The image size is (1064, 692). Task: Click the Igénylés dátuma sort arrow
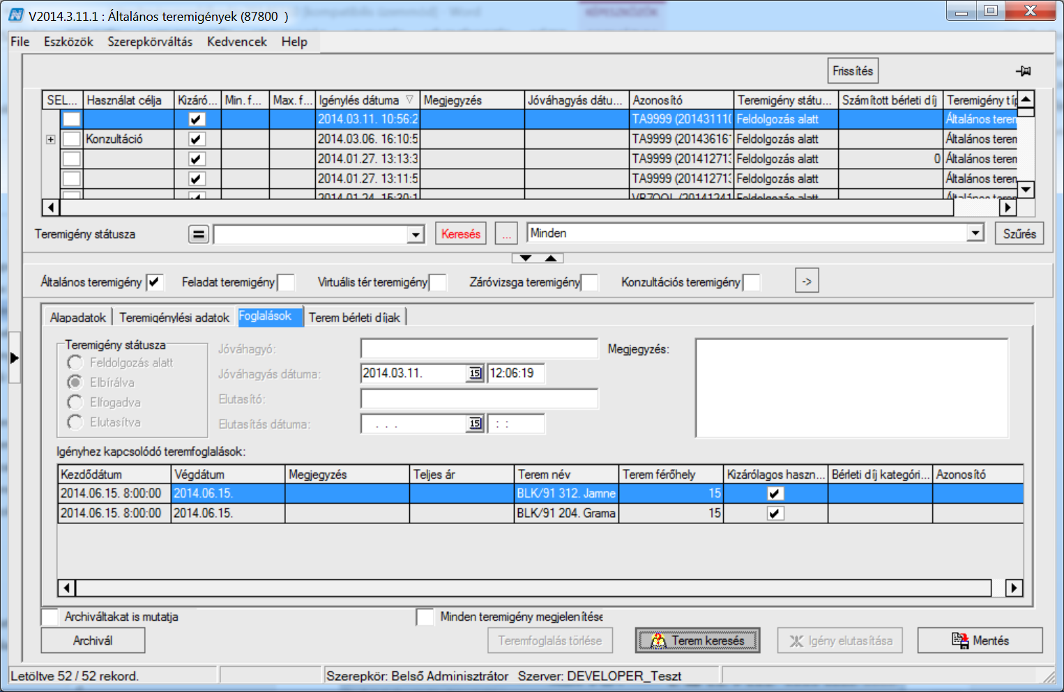409,100
